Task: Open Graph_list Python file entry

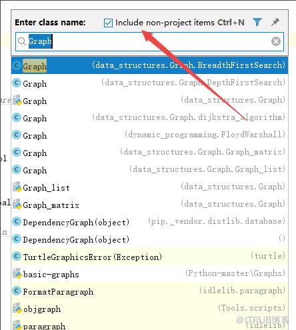Action: point(149,187)
